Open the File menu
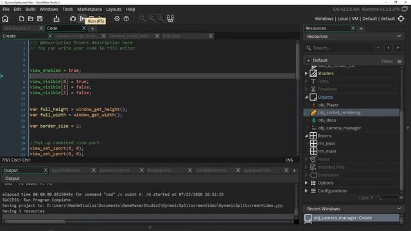 pyautogui.click(x=6, y=9)
